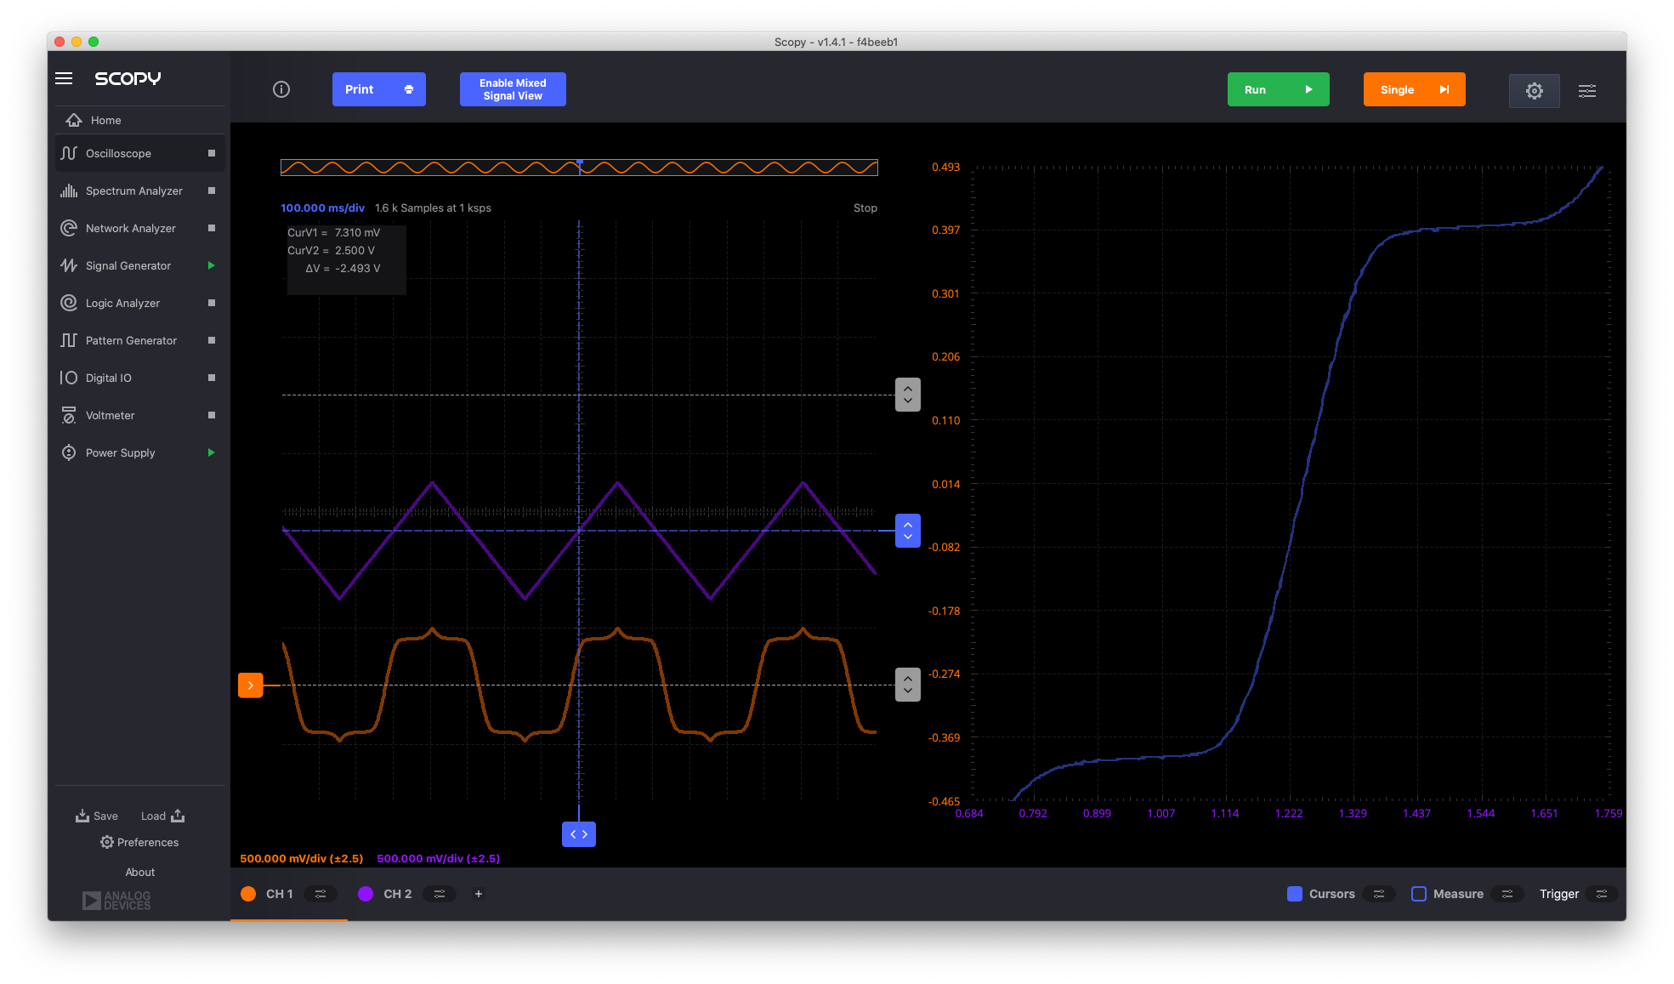1674x984 pixels.
Task: Click the orange Single capture button
Action: pos(1414,89)
